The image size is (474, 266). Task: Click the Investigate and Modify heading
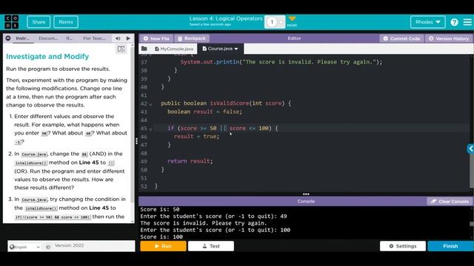47,56
